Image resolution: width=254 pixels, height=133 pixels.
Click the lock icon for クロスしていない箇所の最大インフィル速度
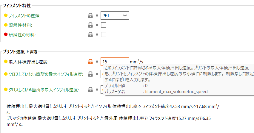(90, 74)
